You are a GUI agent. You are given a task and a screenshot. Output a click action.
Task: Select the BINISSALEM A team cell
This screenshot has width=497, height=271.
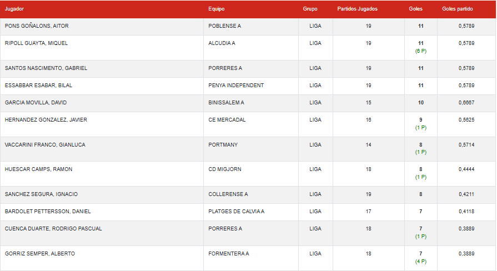coord(227,103)
